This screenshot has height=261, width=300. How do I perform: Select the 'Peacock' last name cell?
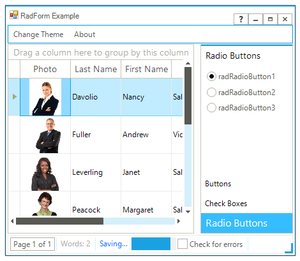point(96,204)
